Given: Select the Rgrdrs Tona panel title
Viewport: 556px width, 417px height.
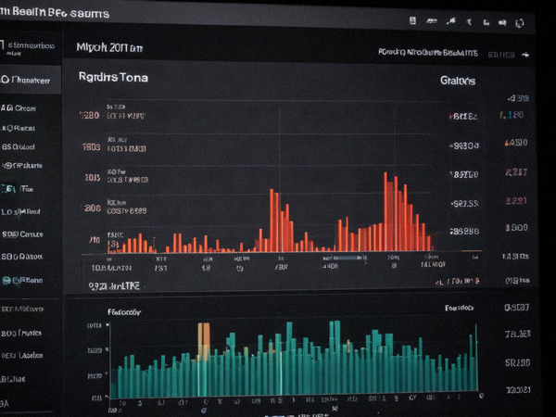Looking at the screenshot, I should pyautogui.click(x=113, y=77).
